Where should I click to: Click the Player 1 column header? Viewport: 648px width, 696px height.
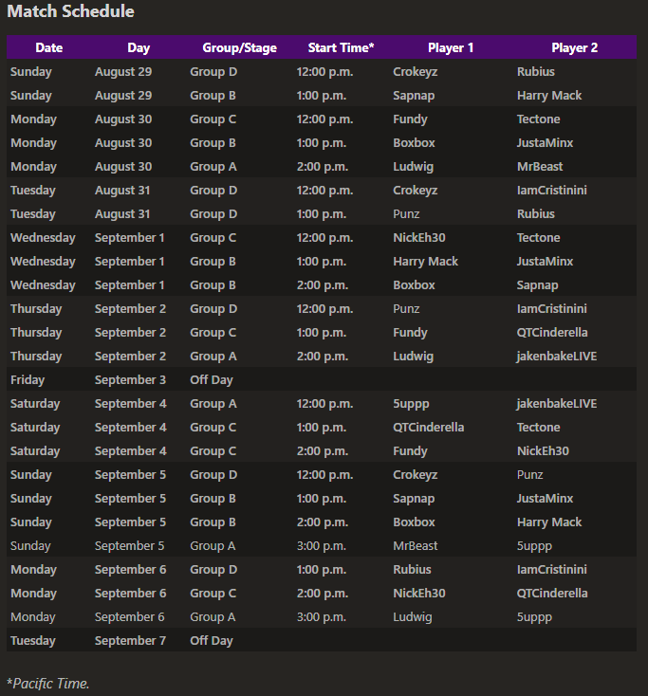tap(451, 47)
